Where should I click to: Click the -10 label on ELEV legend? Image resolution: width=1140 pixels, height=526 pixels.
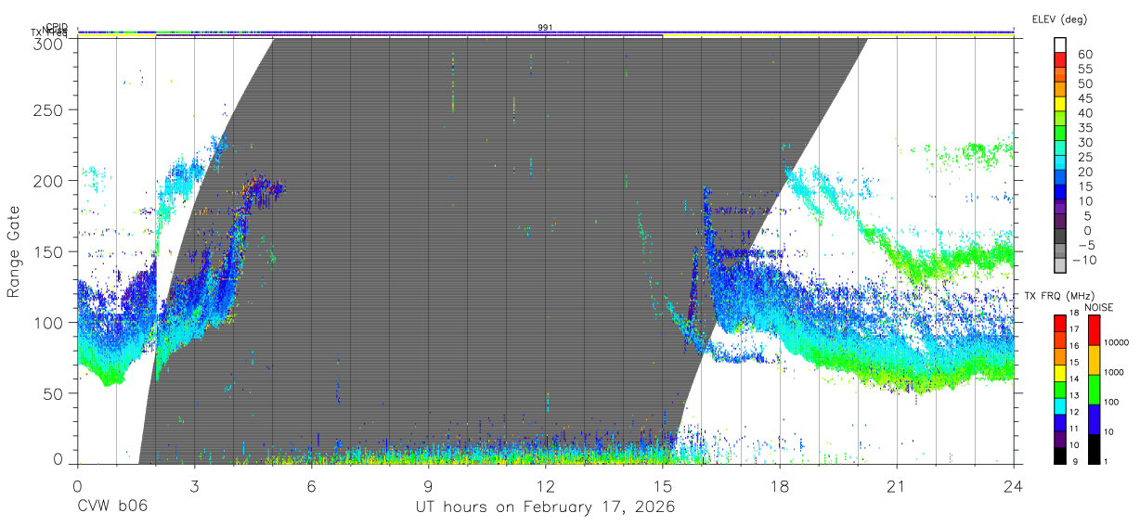point(1084,261)
